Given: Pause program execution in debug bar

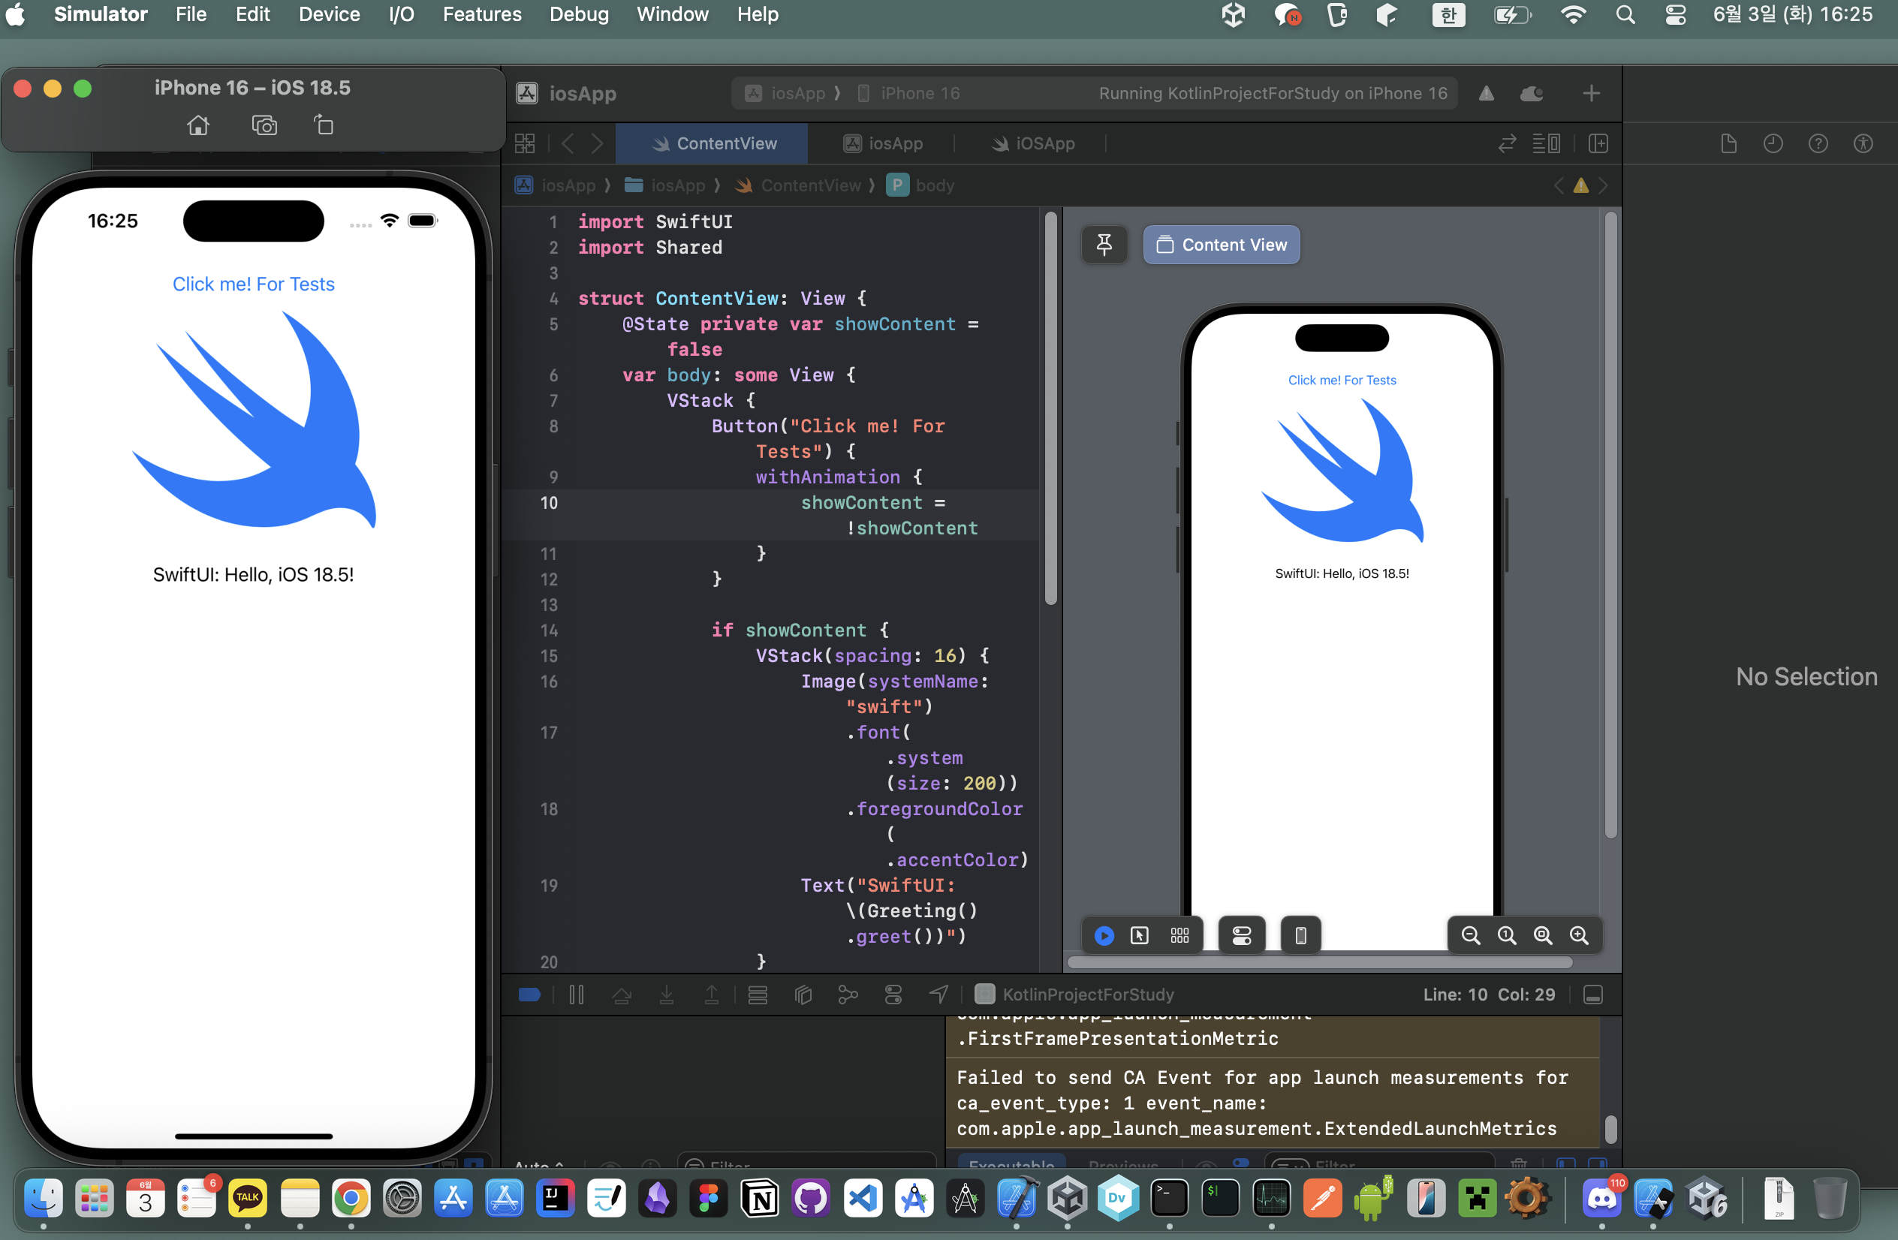Looking at the screenshot, I should [577, 995].
